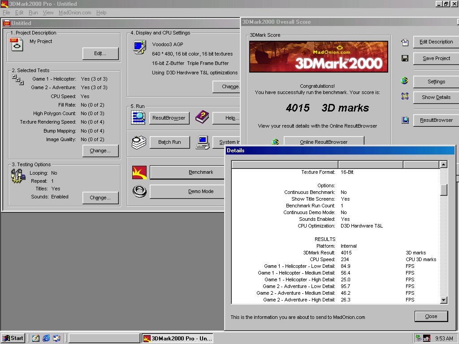The image size is (459, 344).
Task: Start the Benchmark button
Action: coord(187,172)
